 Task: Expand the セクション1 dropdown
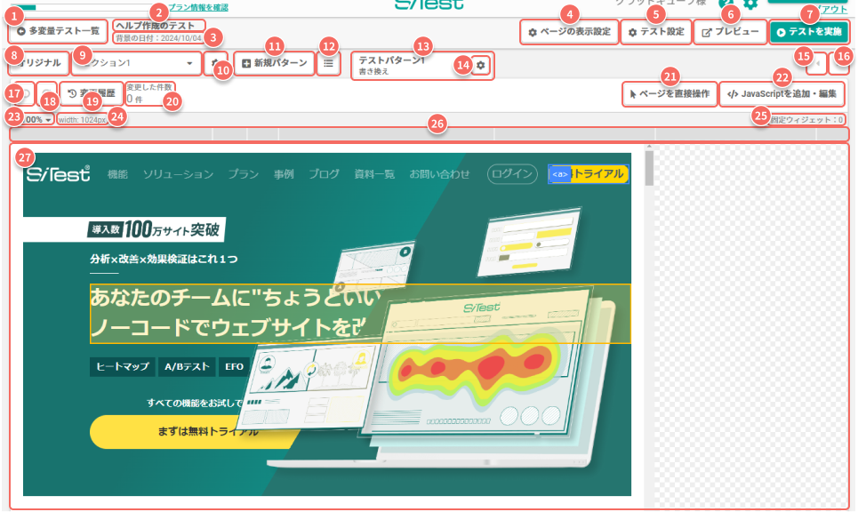point(137,63)
